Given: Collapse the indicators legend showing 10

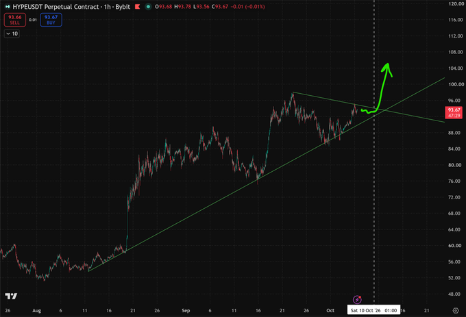Looking at the screenshot, I should click(x=12, y=34).
